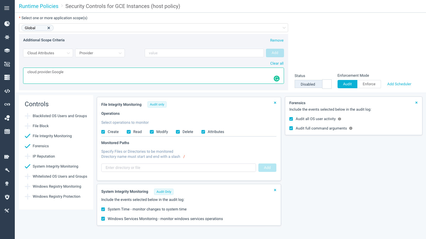Toggle System Time monitoring checkbox

point(103,209)
